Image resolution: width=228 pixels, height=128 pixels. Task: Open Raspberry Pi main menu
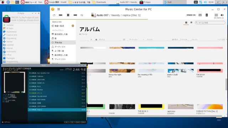(x=3, y=2)
